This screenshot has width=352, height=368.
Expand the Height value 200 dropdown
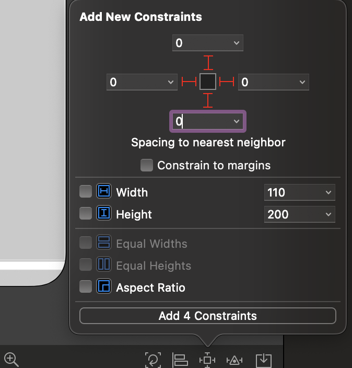coord(328,214)
